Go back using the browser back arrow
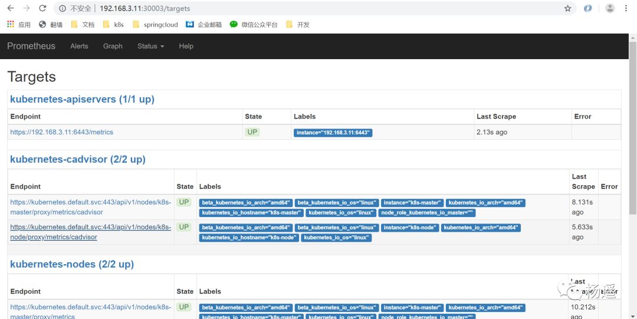This screenshot has width=637, height=319. click(11, 8)
